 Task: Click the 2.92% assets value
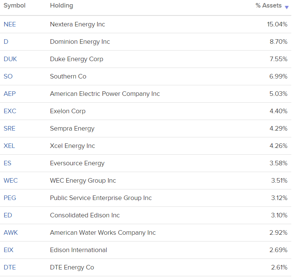278,232
